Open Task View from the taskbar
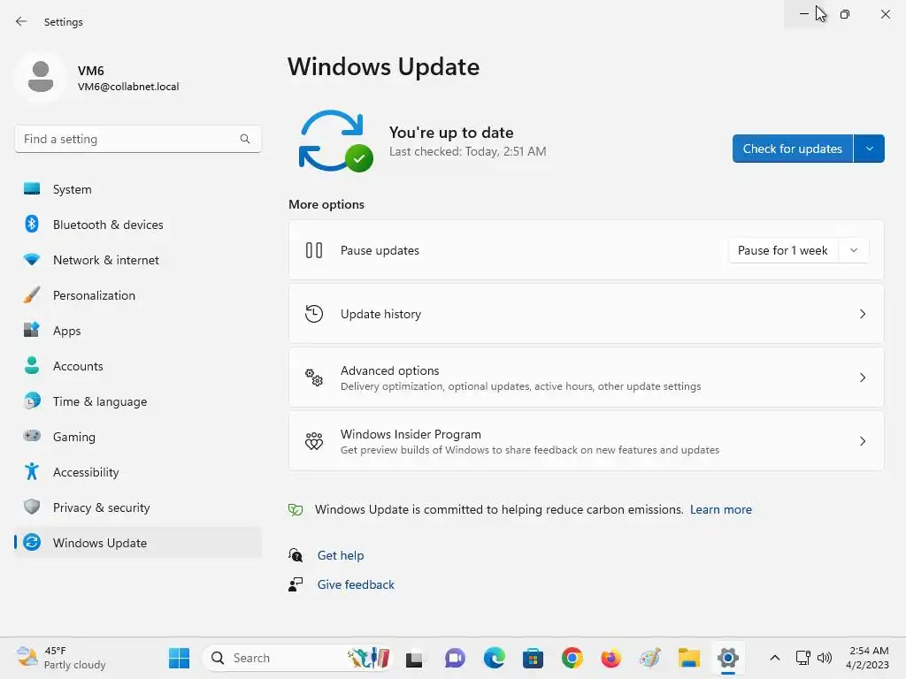The width and height of the screenshot is (906, 679). pos(414,658)
